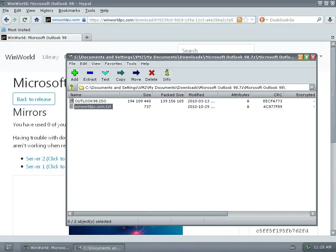Click the browser URL address field
336x252 pixels.
point(161,20)
